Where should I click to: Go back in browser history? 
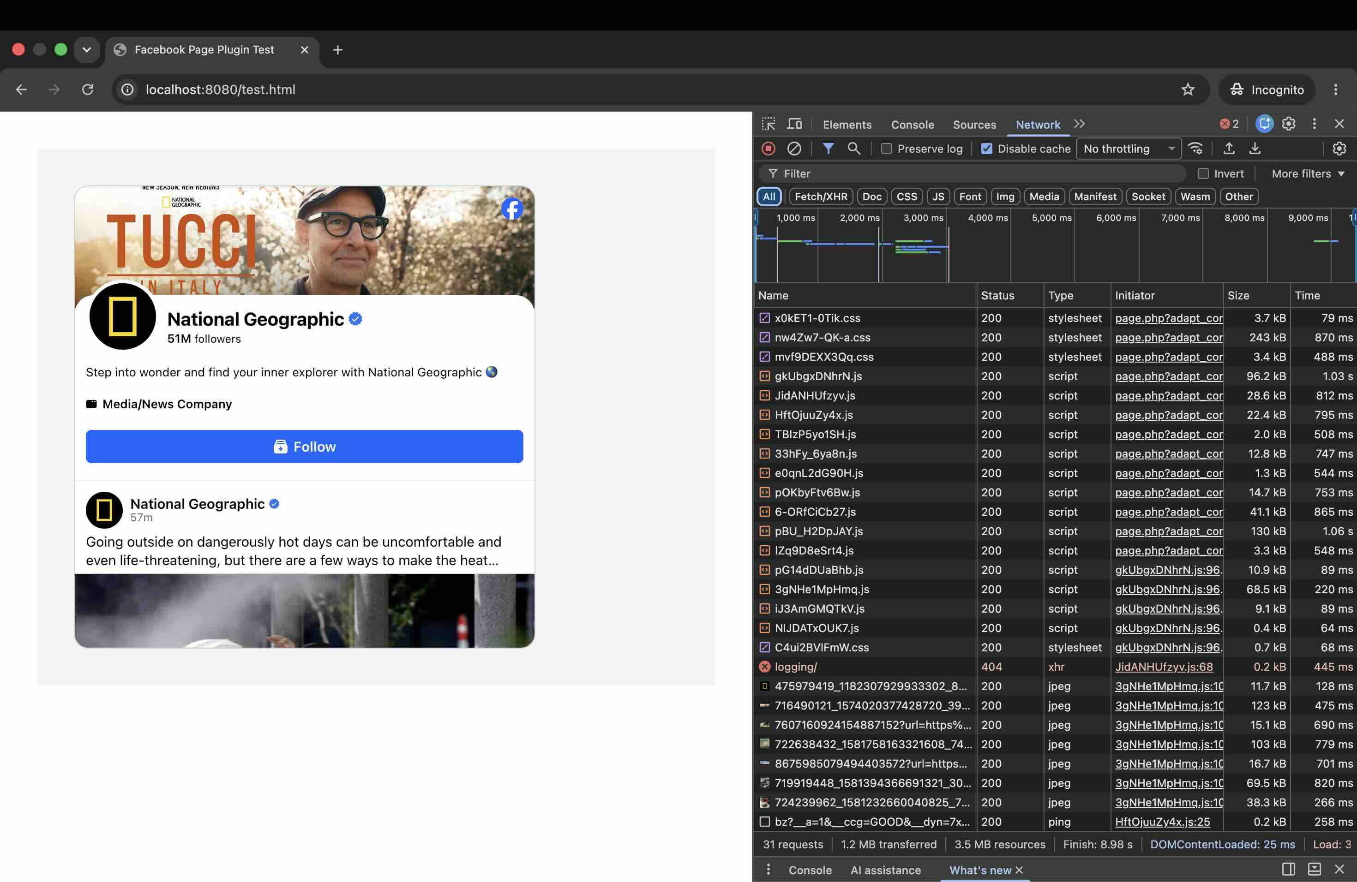pos(21,89)
